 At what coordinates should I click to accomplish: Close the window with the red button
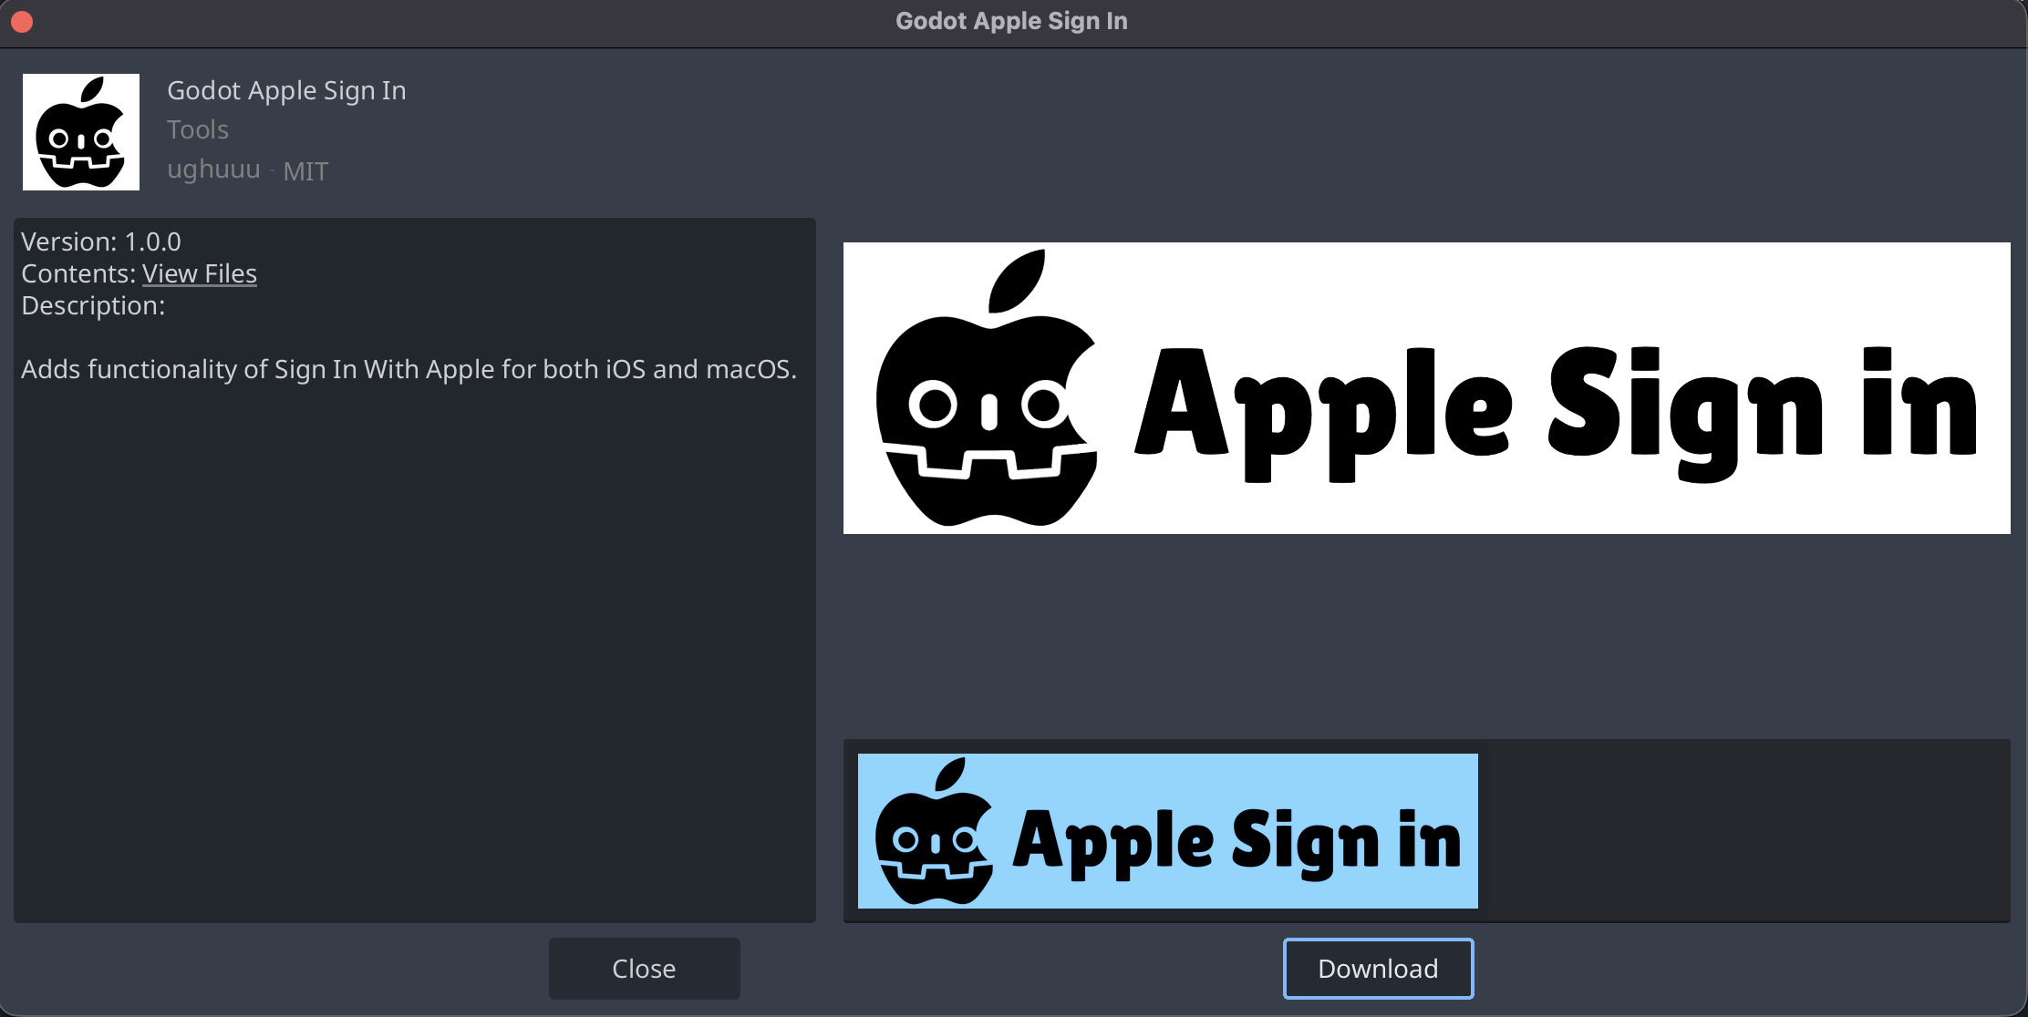click(x=22, y=21)
